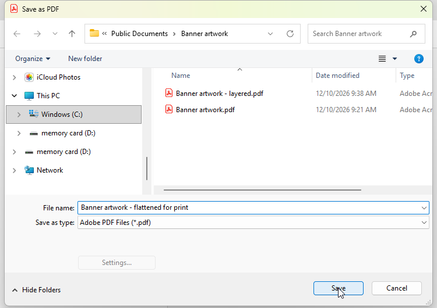The image size is (437, 308).
Task: Click Hide Folders toggle
Action: 36,290
